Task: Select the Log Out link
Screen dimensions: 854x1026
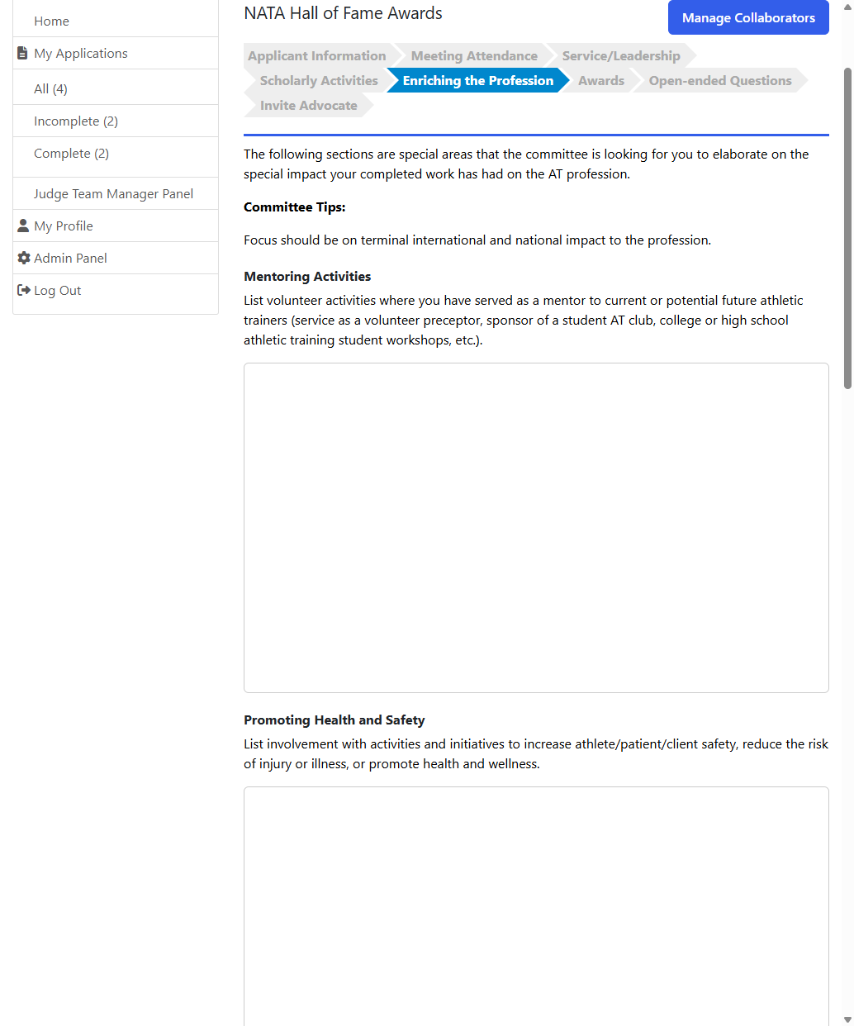Action: pos(57,290)
